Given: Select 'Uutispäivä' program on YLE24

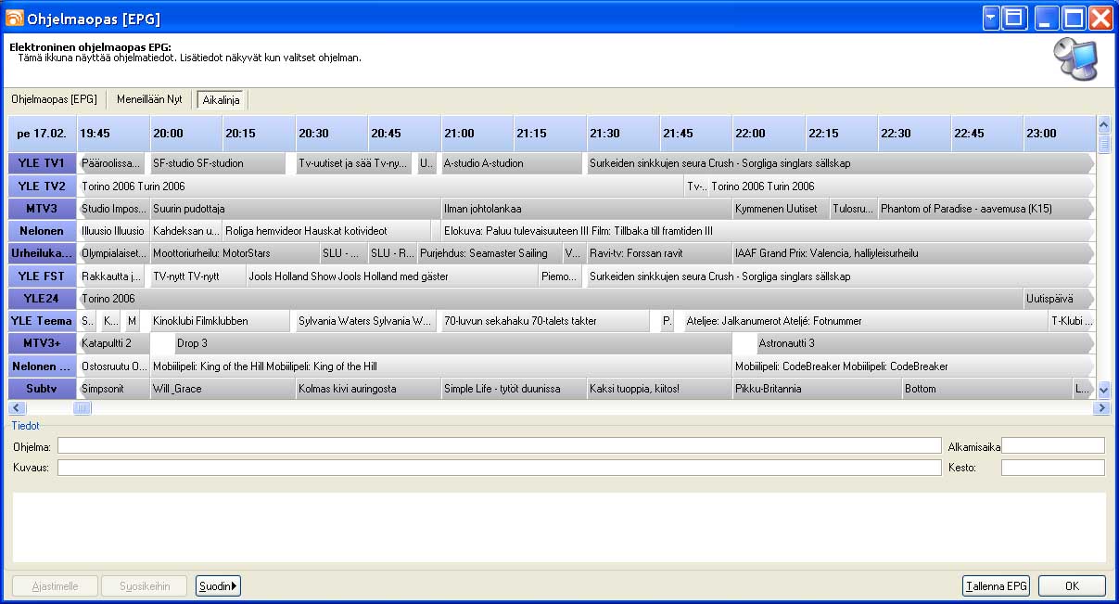Looking at the screenshot, I should click(x=1059, y=299).
